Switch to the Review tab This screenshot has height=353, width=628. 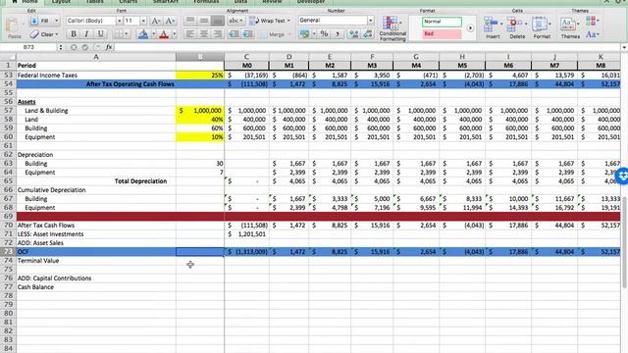272,2
